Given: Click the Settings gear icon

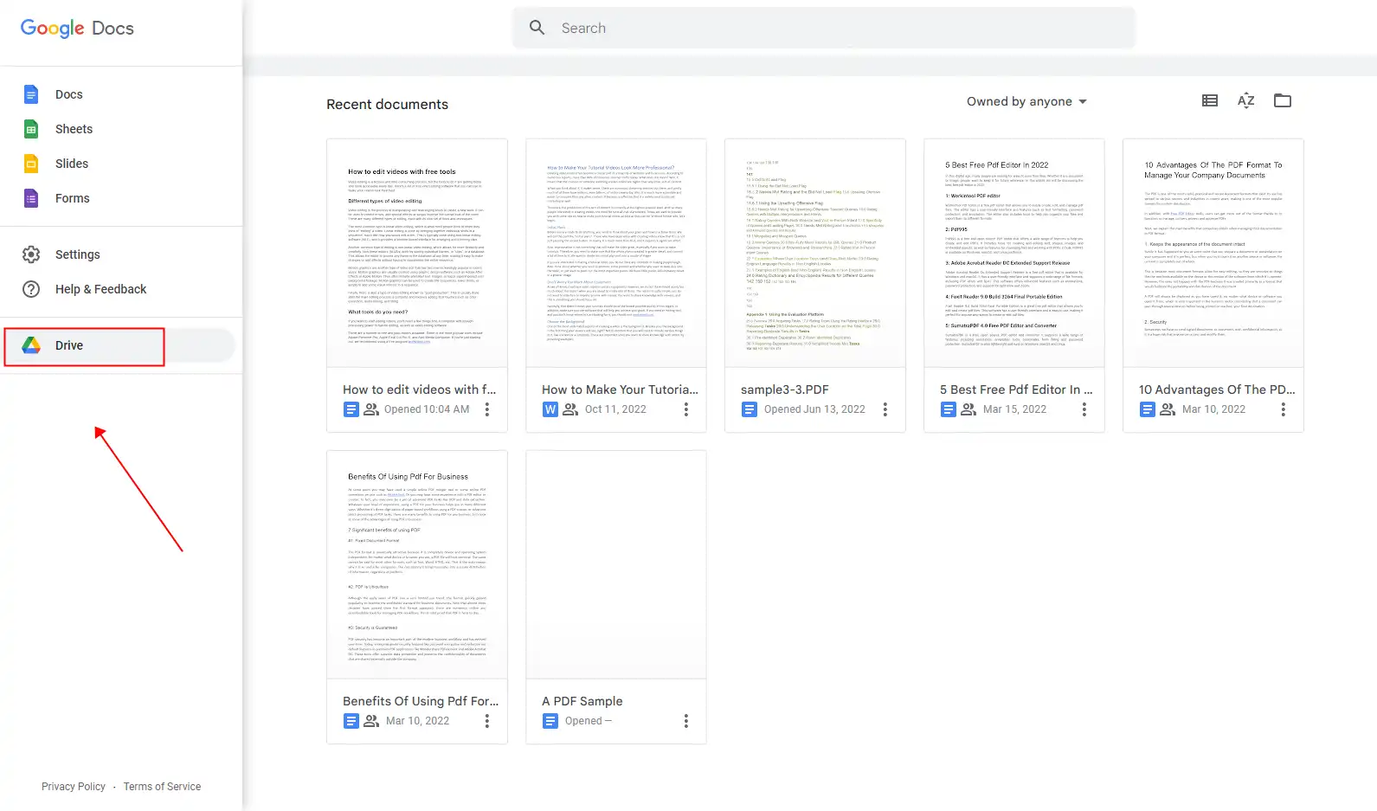Looking at the screenshot, I should pos(31,254).
